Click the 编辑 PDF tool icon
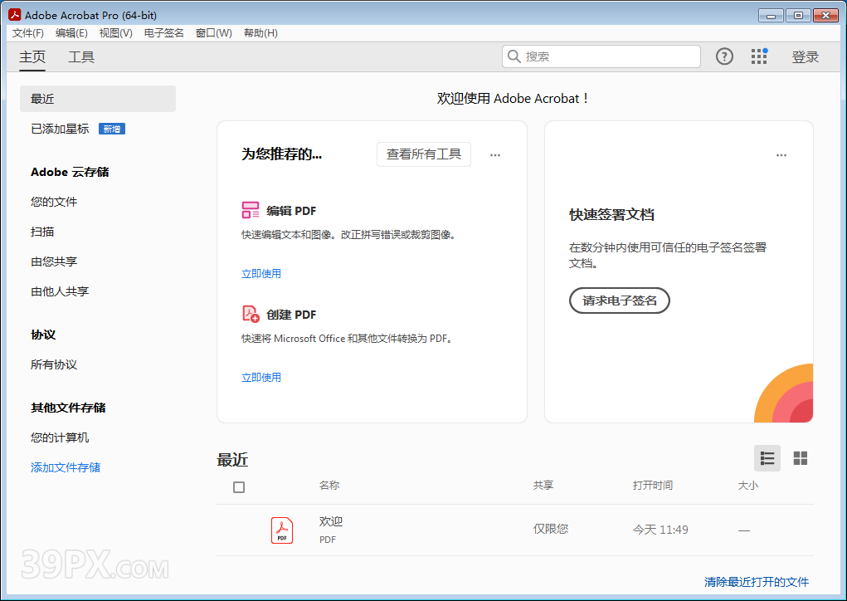847x601 pixels. [x=250, y=210]
